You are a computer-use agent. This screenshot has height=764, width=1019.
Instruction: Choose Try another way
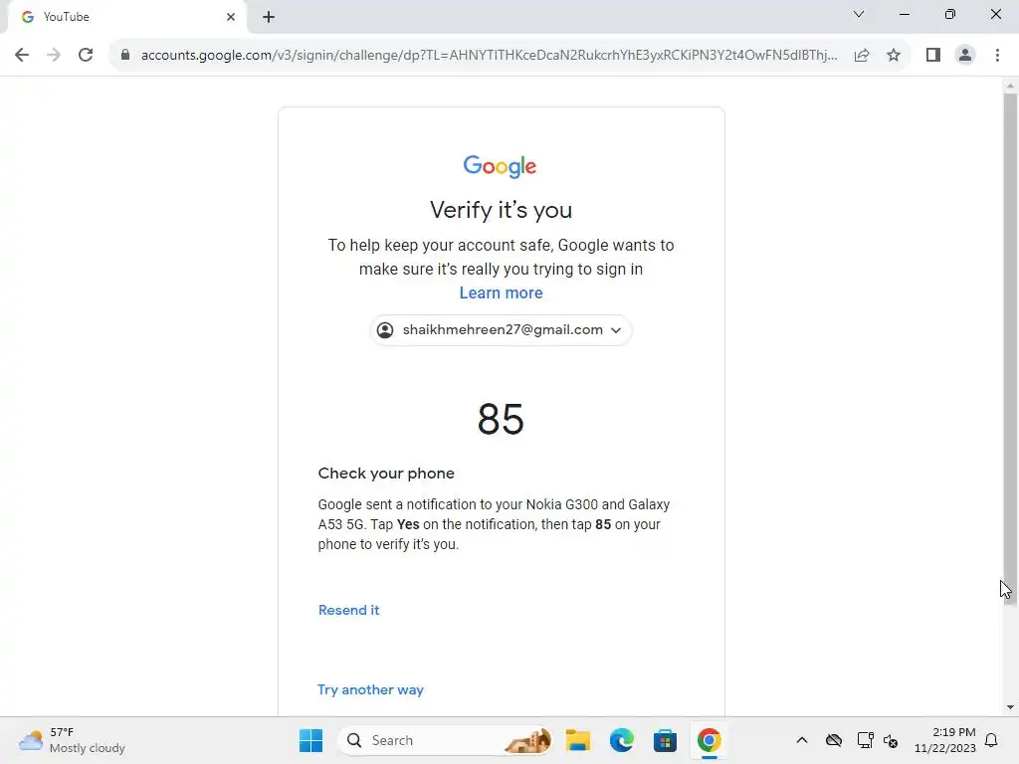point(370,690)
